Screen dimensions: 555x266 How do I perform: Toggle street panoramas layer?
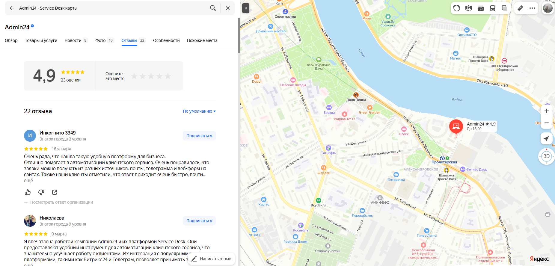[469, 8]
